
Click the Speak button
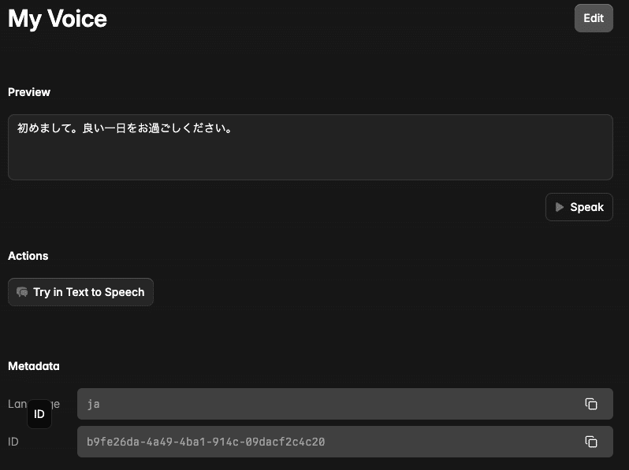pos(579,207)
